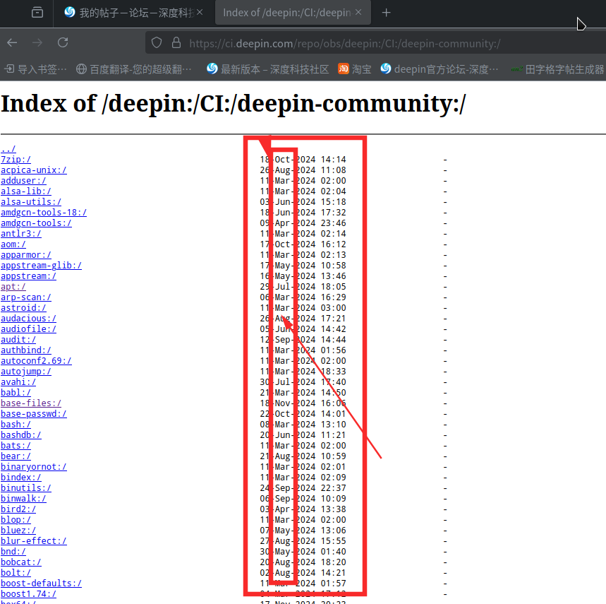The image size is (606, 604).
Task: Go to parent directory '../' link
Action: (8, 149)
